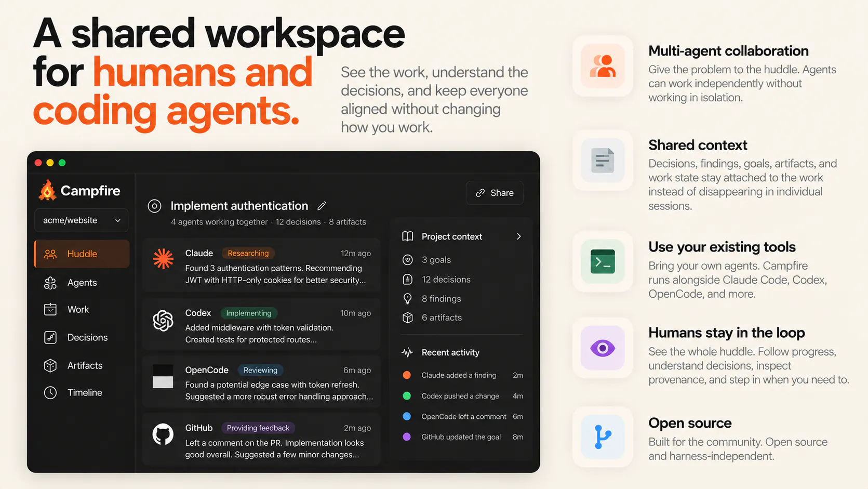Click the cube icon beside 6 artifacts

[x=408, y=318]
